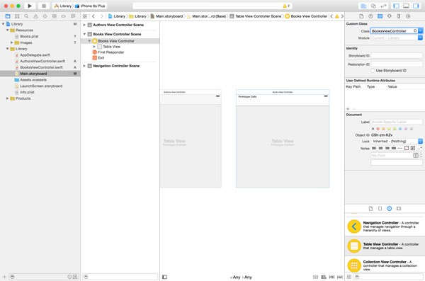
Task: Click the Storyboard ID field
Action: (x=397, y=55)
